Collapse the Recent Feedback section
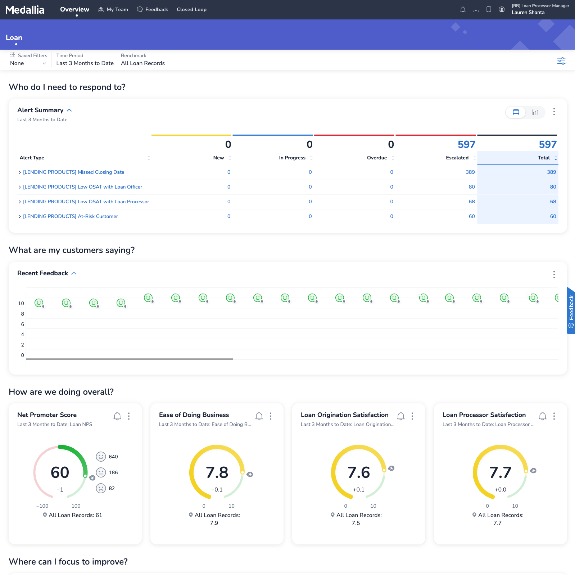Viewport: 575px width, 575px height. 74,273
